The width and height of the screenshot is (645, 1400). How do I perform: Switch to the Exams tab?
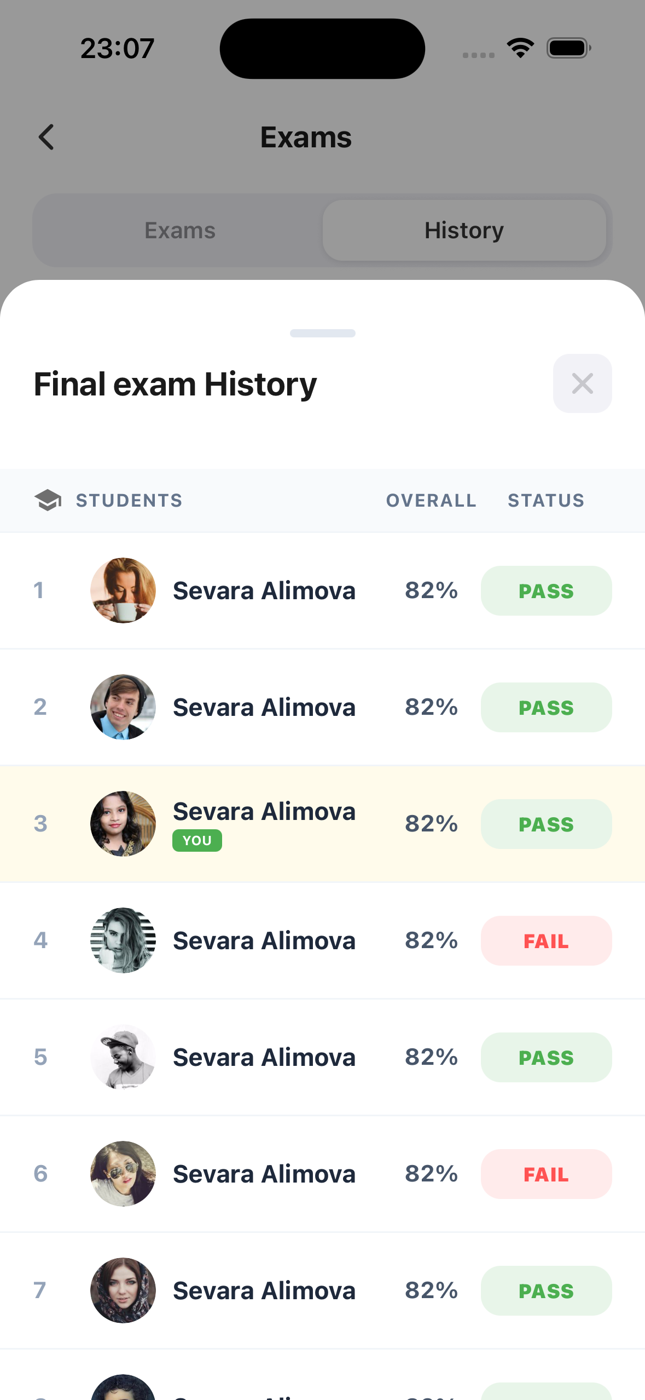(x=180, y=230)
